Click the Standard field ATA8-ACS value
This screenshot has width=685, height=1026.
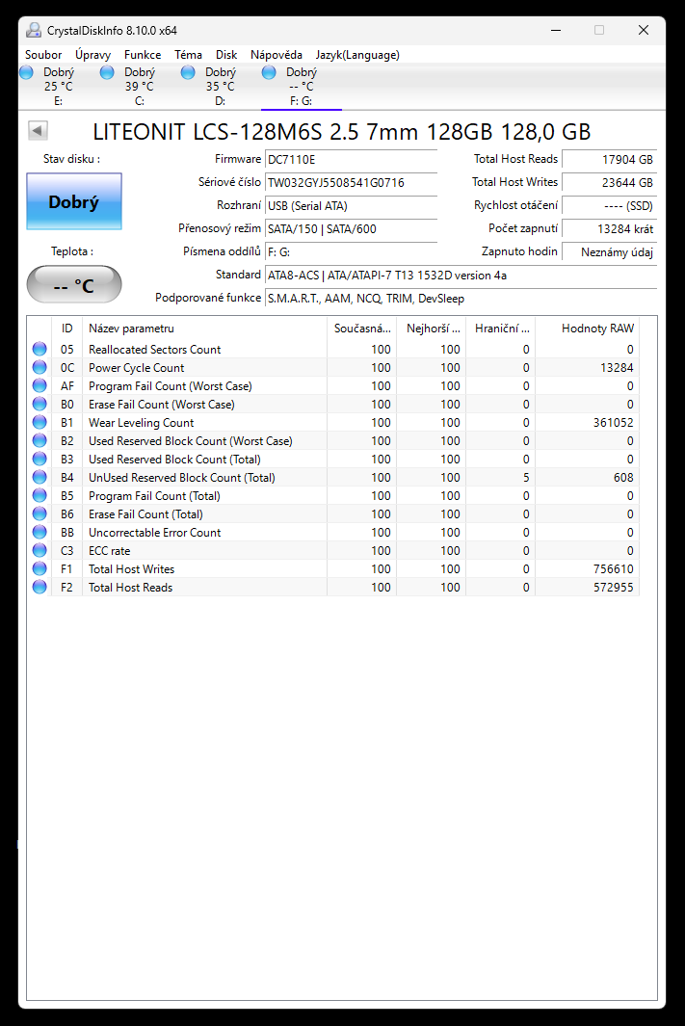coord(461,276)
